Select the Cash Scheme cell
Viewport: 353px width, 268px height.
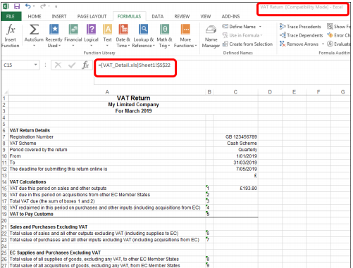pos(235,143)
